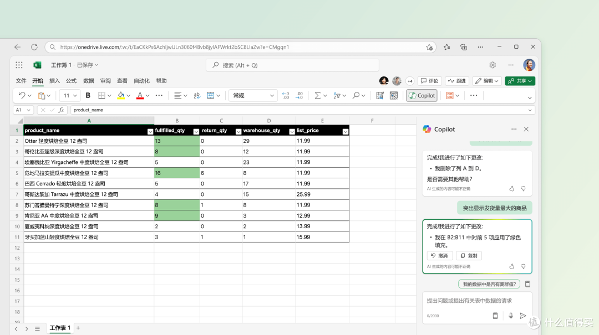Click search box 搜索 (Alt + Q)
The height and width of the screenshot is (335, 599).
[x=293, y=65]
